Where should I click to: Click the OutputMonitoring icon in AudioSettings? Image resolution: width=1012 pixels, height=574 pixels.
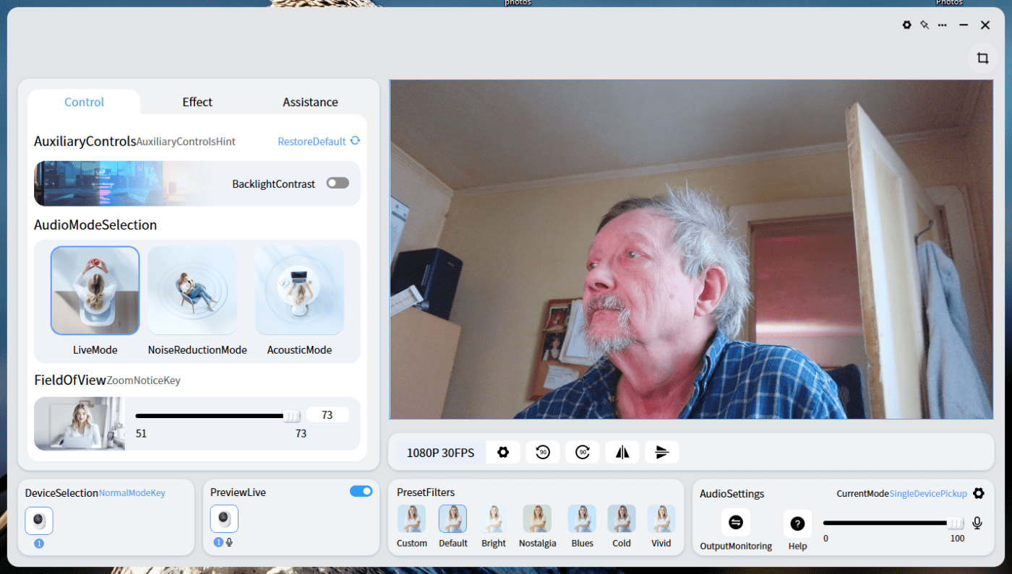[736, 522]
